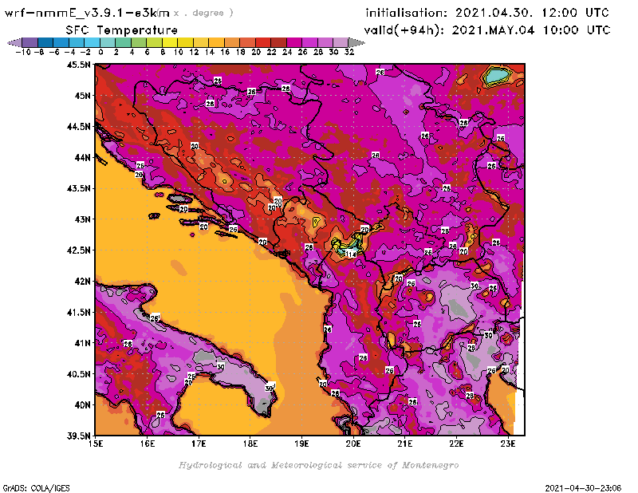
Task: Click the '40N' latitude axis label
Action: 83,405
